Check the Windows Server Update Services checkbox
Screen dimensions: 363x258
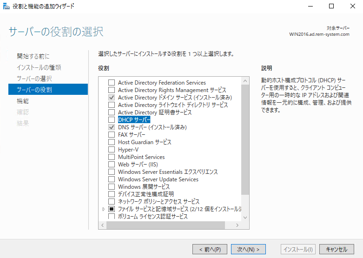tap(112, 179)
